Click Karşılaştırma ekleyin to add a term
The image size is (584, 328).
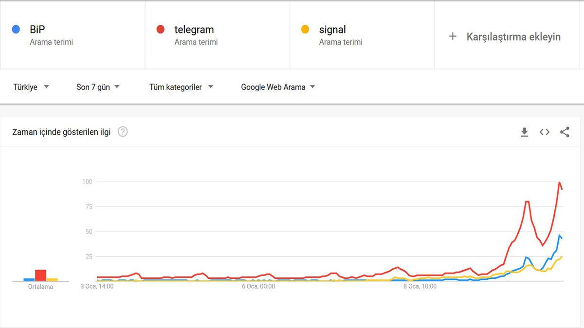[513, 36]
